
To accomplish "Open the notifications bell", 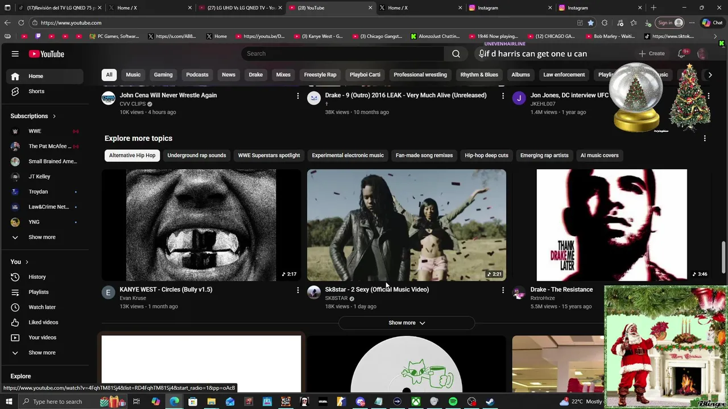I will click(681, 53).
